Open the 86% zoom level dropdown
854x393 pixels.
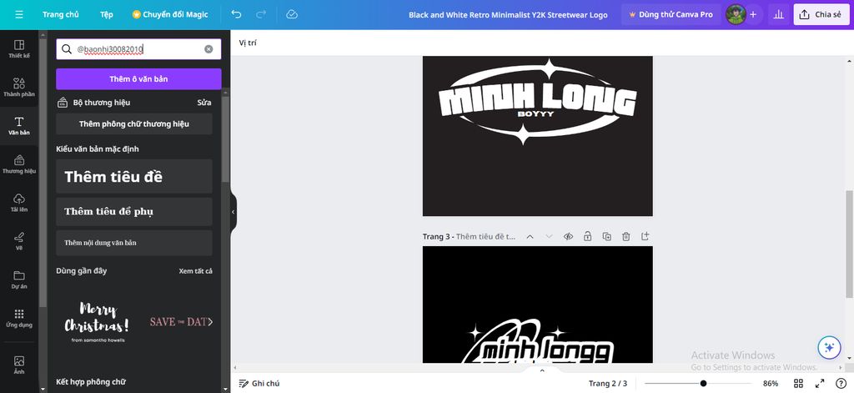coord(770,383)
